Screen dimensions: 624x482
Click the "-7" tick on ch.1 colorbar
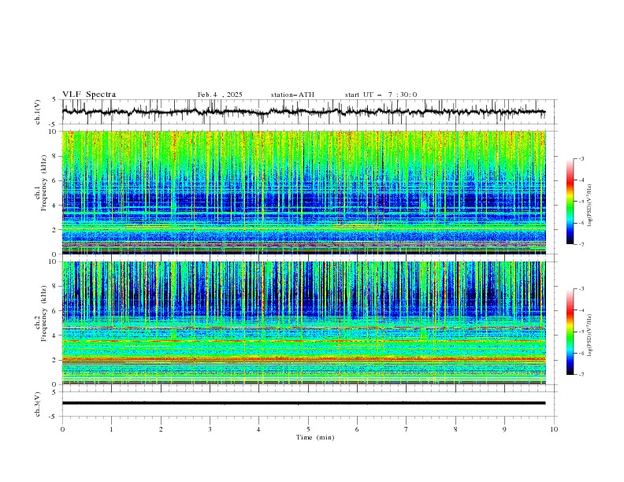(581, 244)
